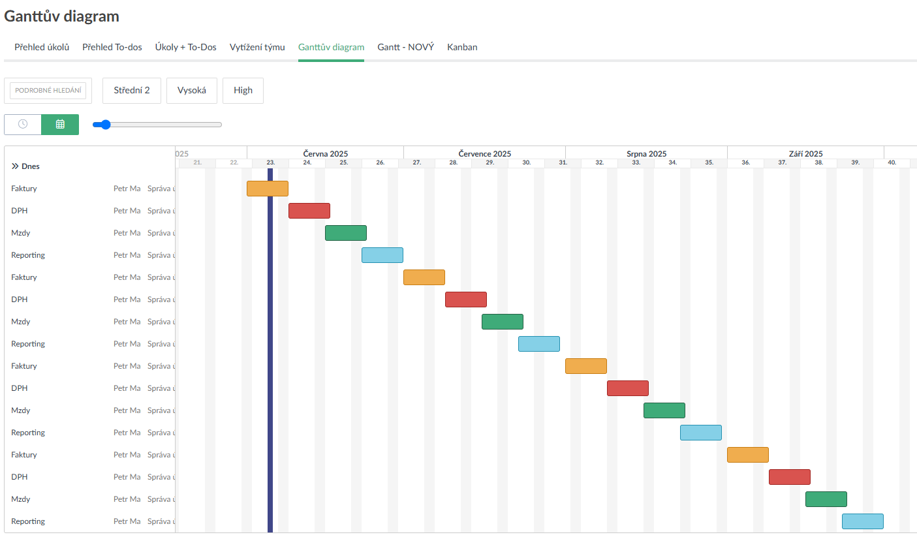
Task: Open the Úkoly + To-Dos tab
Action: (x=185, y=47)
